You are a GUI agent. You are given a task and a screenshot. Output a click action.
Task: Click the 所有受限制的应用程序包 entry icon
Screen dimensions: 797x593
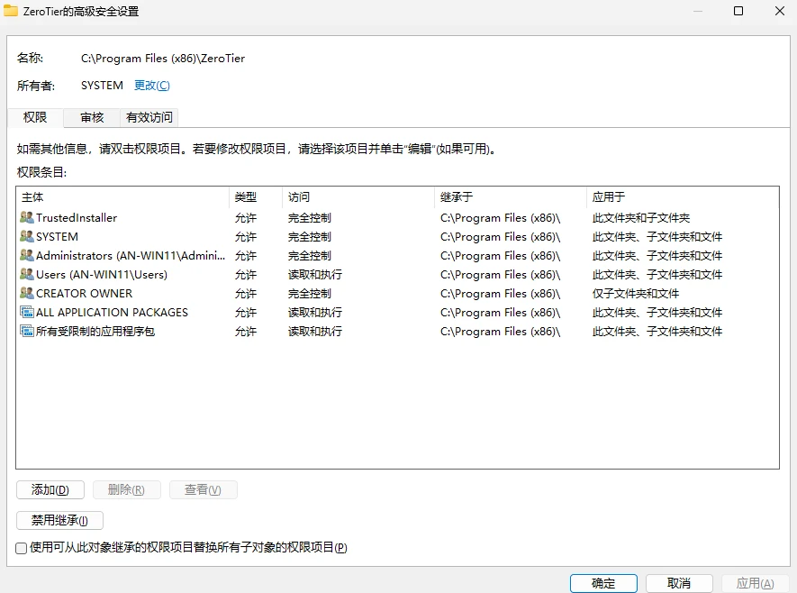pyautogui.click(x=26, y=332)
